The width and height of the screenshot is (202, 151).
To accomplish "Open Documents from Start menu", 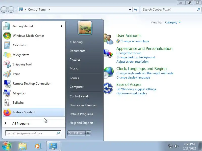I will tap(78, 51).
